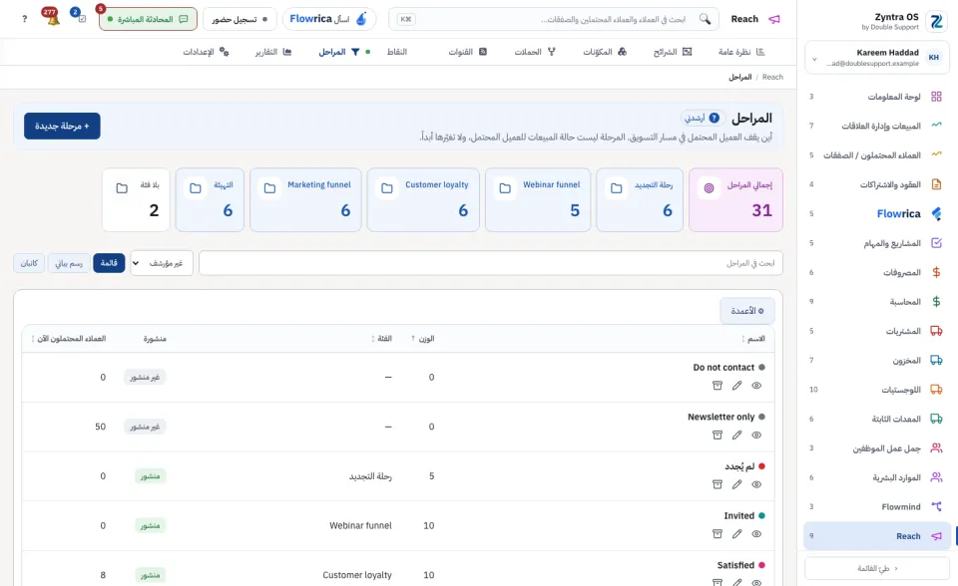Click the لوحة المعلومات dashboard sidebar icon
Viewport: 958px width, 586px height.
click(x=936, y=97)
